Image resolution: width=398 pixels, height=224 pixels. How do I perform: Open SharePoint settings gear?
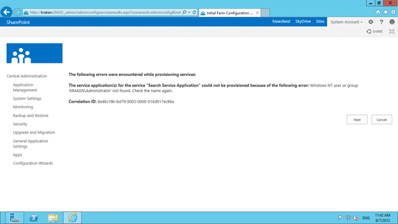(371, 22)
